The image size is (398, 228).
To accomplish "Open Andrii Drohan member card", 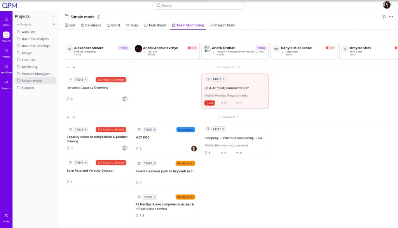I will click(235, 51).
